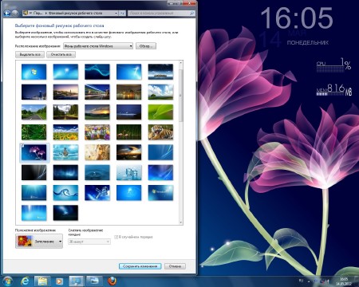The image size is (359, 287).
Task: Select the green country road wallpaper
Action: click(x=34, y=112)
